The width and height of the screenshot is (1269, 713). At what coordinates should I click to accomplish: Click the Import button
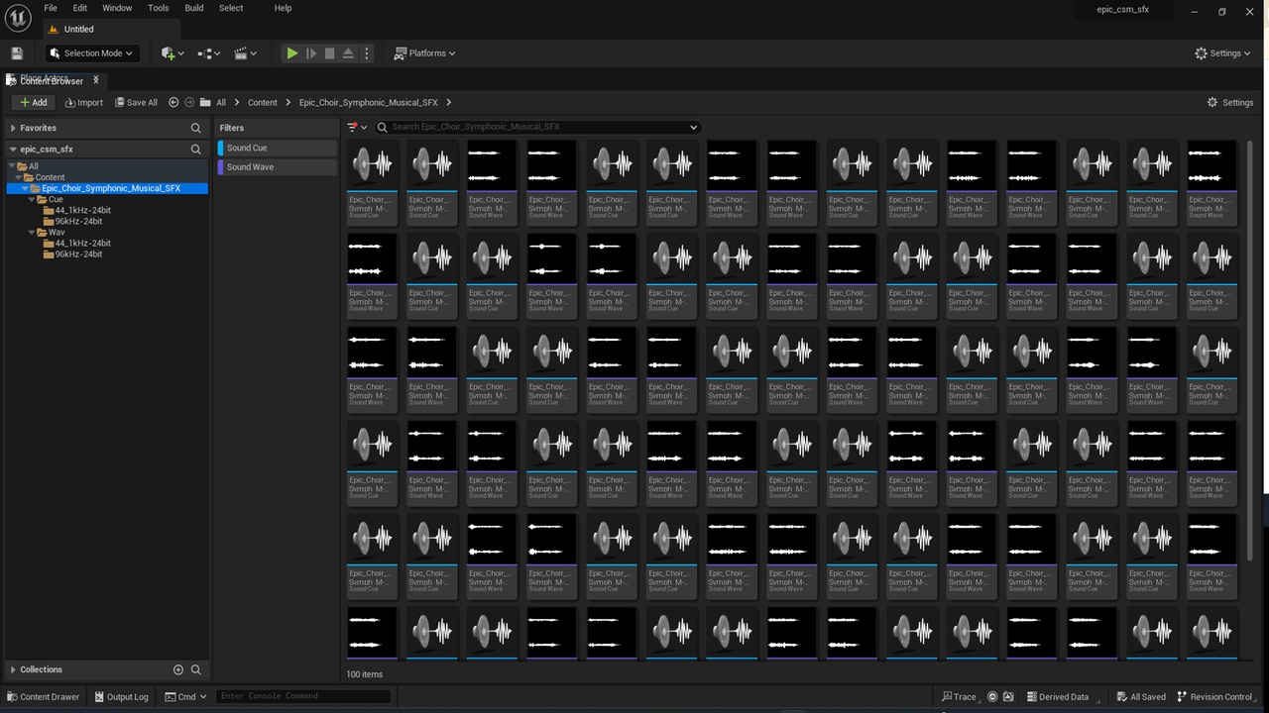click(83, 102)
